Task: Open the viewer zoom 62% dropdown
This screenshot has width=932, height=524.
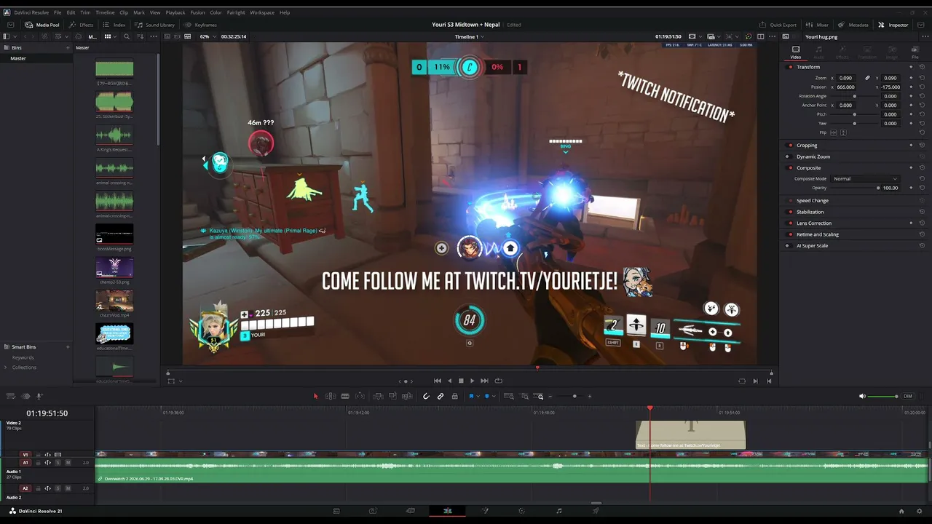Action: point(208,36)
